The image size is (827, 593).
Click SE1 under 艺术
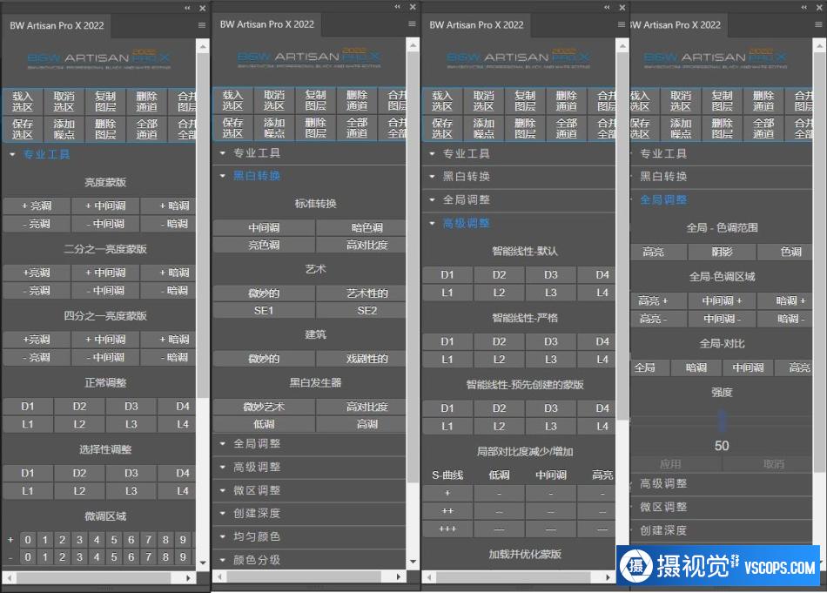(x=265, y=311)
